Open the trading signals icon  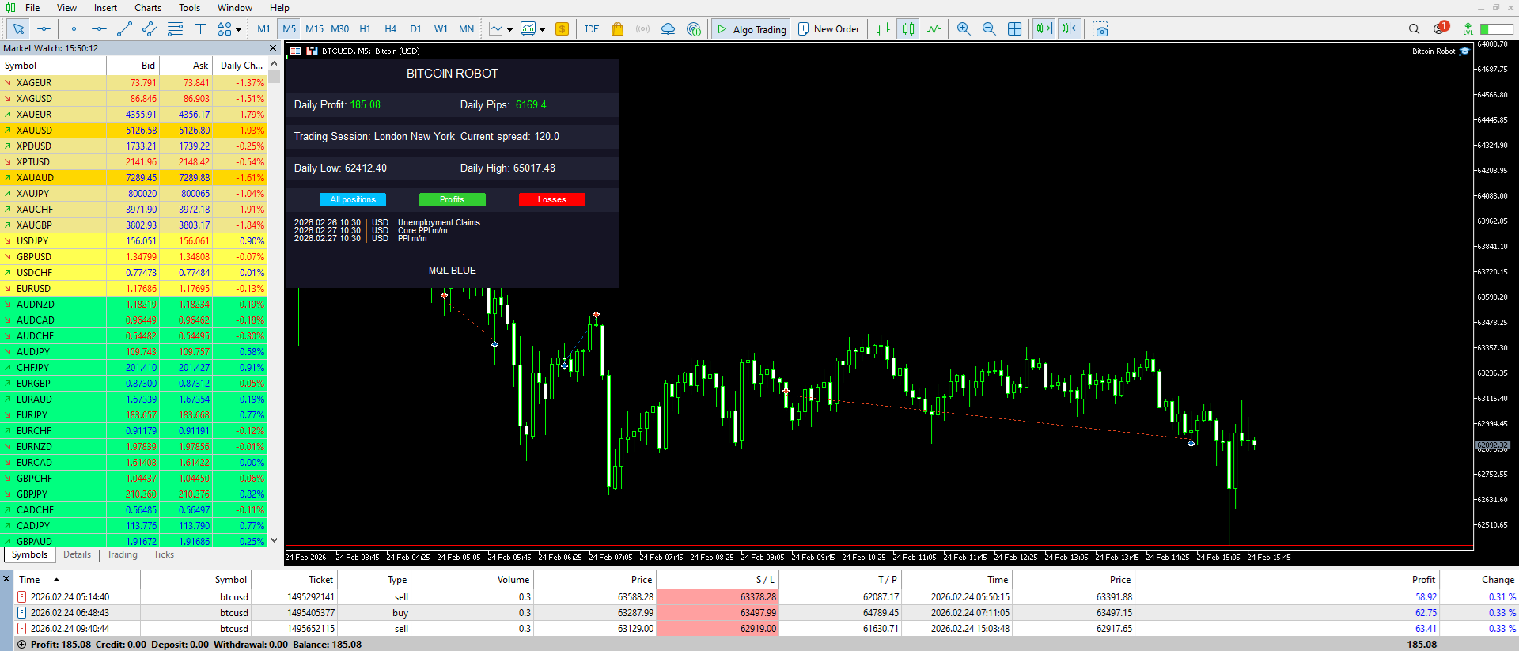[642, 29]
